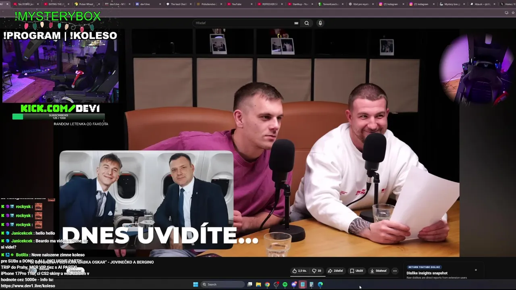Open Microsoft Edge from the taskbar
Image resolution: width=516 pixels, height=290 pixels.
tap(320, 284)
